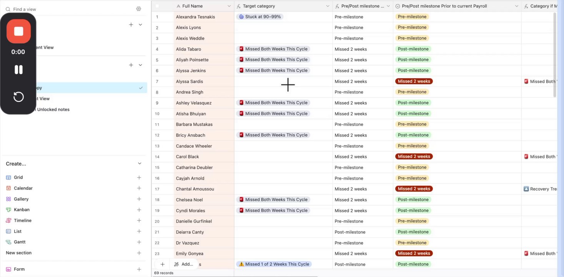
Task: Add a new Timeline view with plus
Action: (139, 220)
